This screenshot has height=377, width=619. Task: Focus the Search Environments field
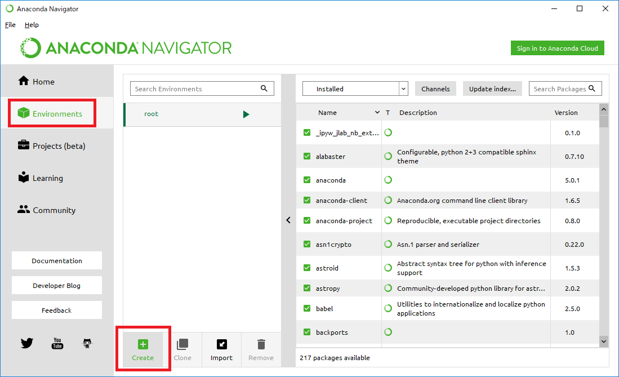click(x=202, y=88)
